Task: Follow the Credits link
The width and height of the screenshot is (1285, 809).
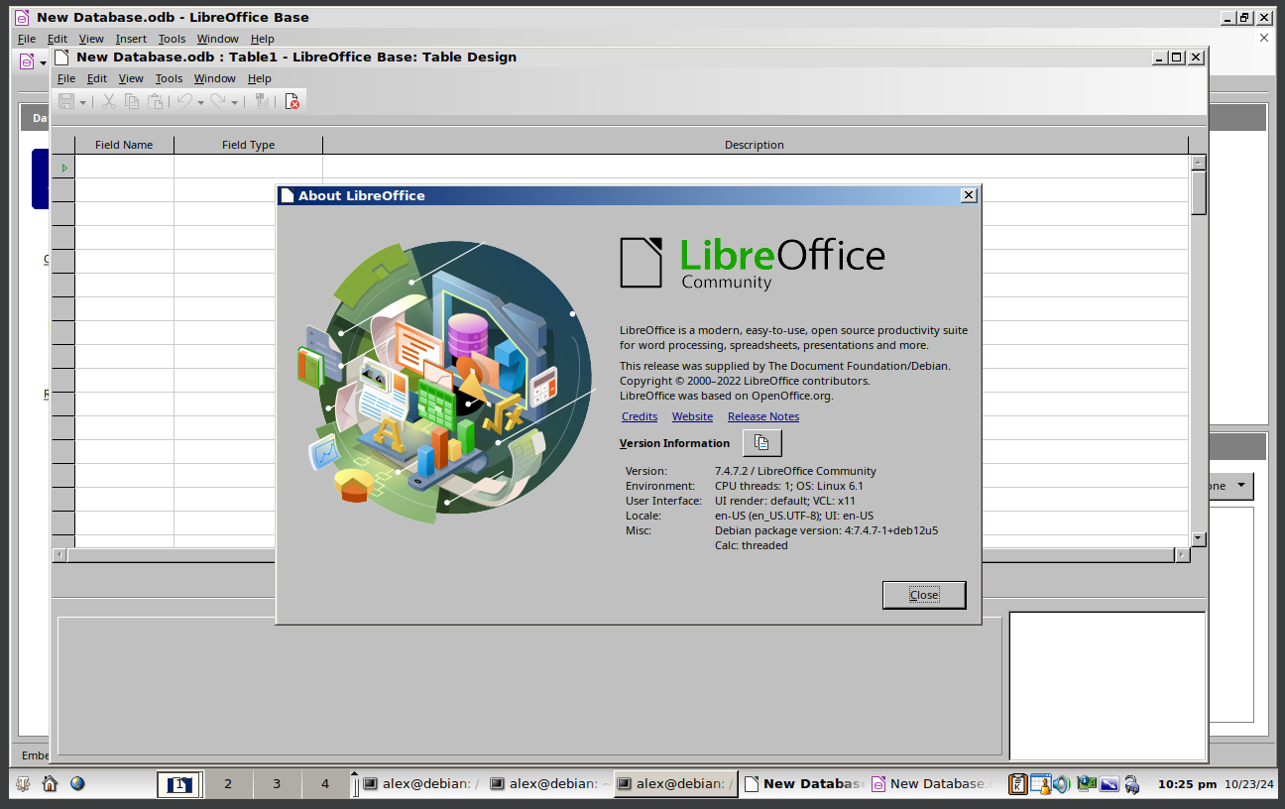Action: (640, 416)
